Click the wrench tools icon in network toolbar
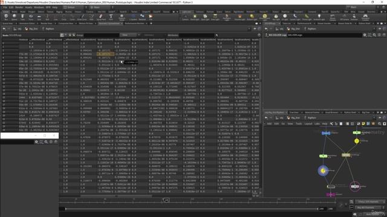The image size is (387, 217). click(x=331, y=124)
